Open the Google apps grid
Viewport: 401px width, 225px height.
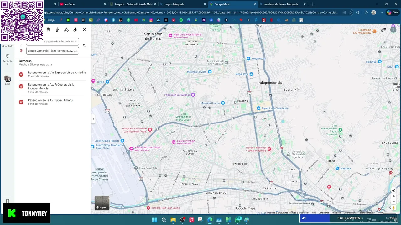tap(384, 30)
